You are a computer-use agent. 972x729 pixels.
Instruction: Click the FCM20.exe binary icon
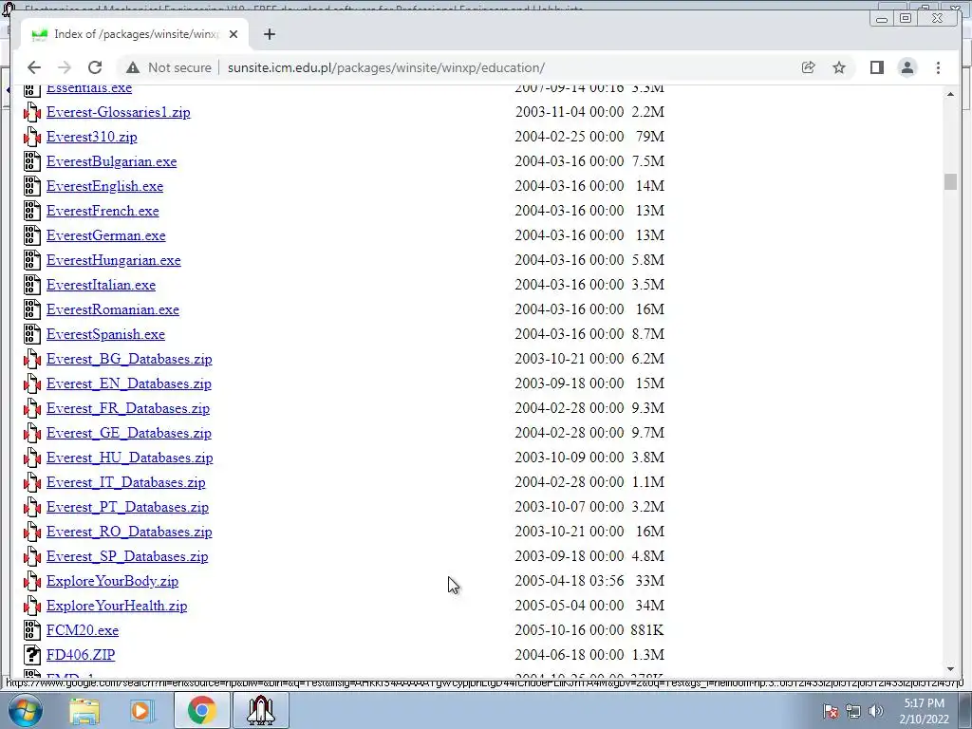coord(32,630)
